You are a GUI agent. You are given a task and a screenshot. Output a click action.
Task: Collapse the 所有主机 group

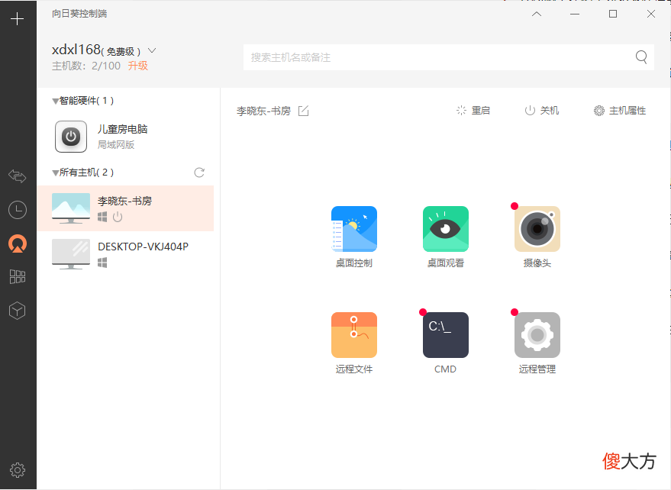pyautogui.click(x=55, y=173)
